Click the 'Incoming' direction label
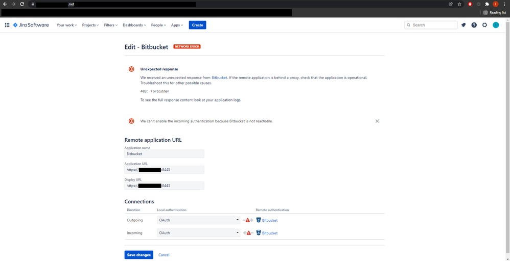The image size is (510, 261). click(x=135, y=233)
